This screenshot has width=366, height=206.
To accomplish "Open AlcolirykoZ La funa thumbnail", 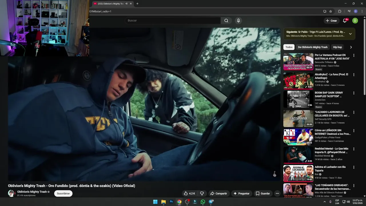I will click(298, 81).
